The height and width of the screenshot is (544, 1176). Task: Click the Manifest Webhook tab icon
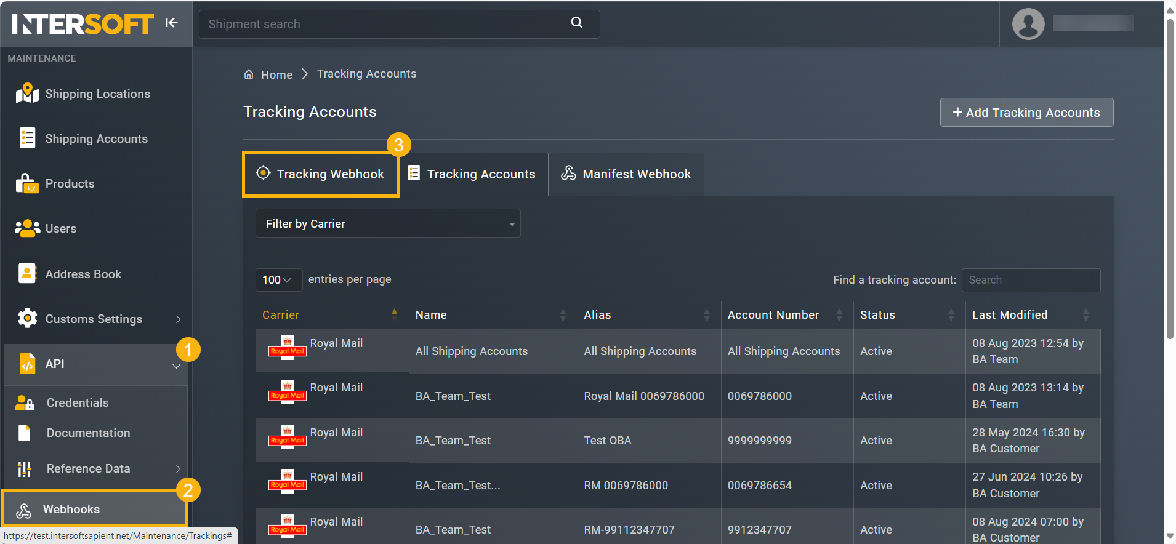pos(568,173)
